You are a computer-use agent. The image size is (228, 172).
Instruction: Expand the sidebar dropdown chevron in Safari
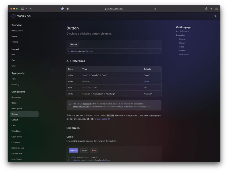point(26,9)
